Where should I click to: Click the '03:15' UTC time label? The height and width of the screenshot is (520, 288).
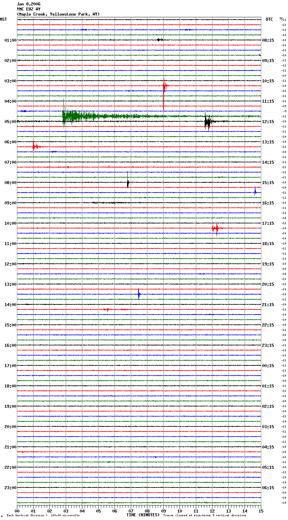click(x=268, y=427)
